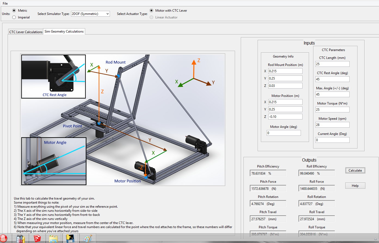The width and height of the screenshot is (379, 243).
Task: Click the Motor Position label in diagram
Action: [128, 181]
